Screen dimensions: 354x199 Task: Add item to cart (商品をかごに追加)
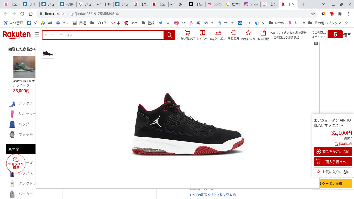(333, 152)
